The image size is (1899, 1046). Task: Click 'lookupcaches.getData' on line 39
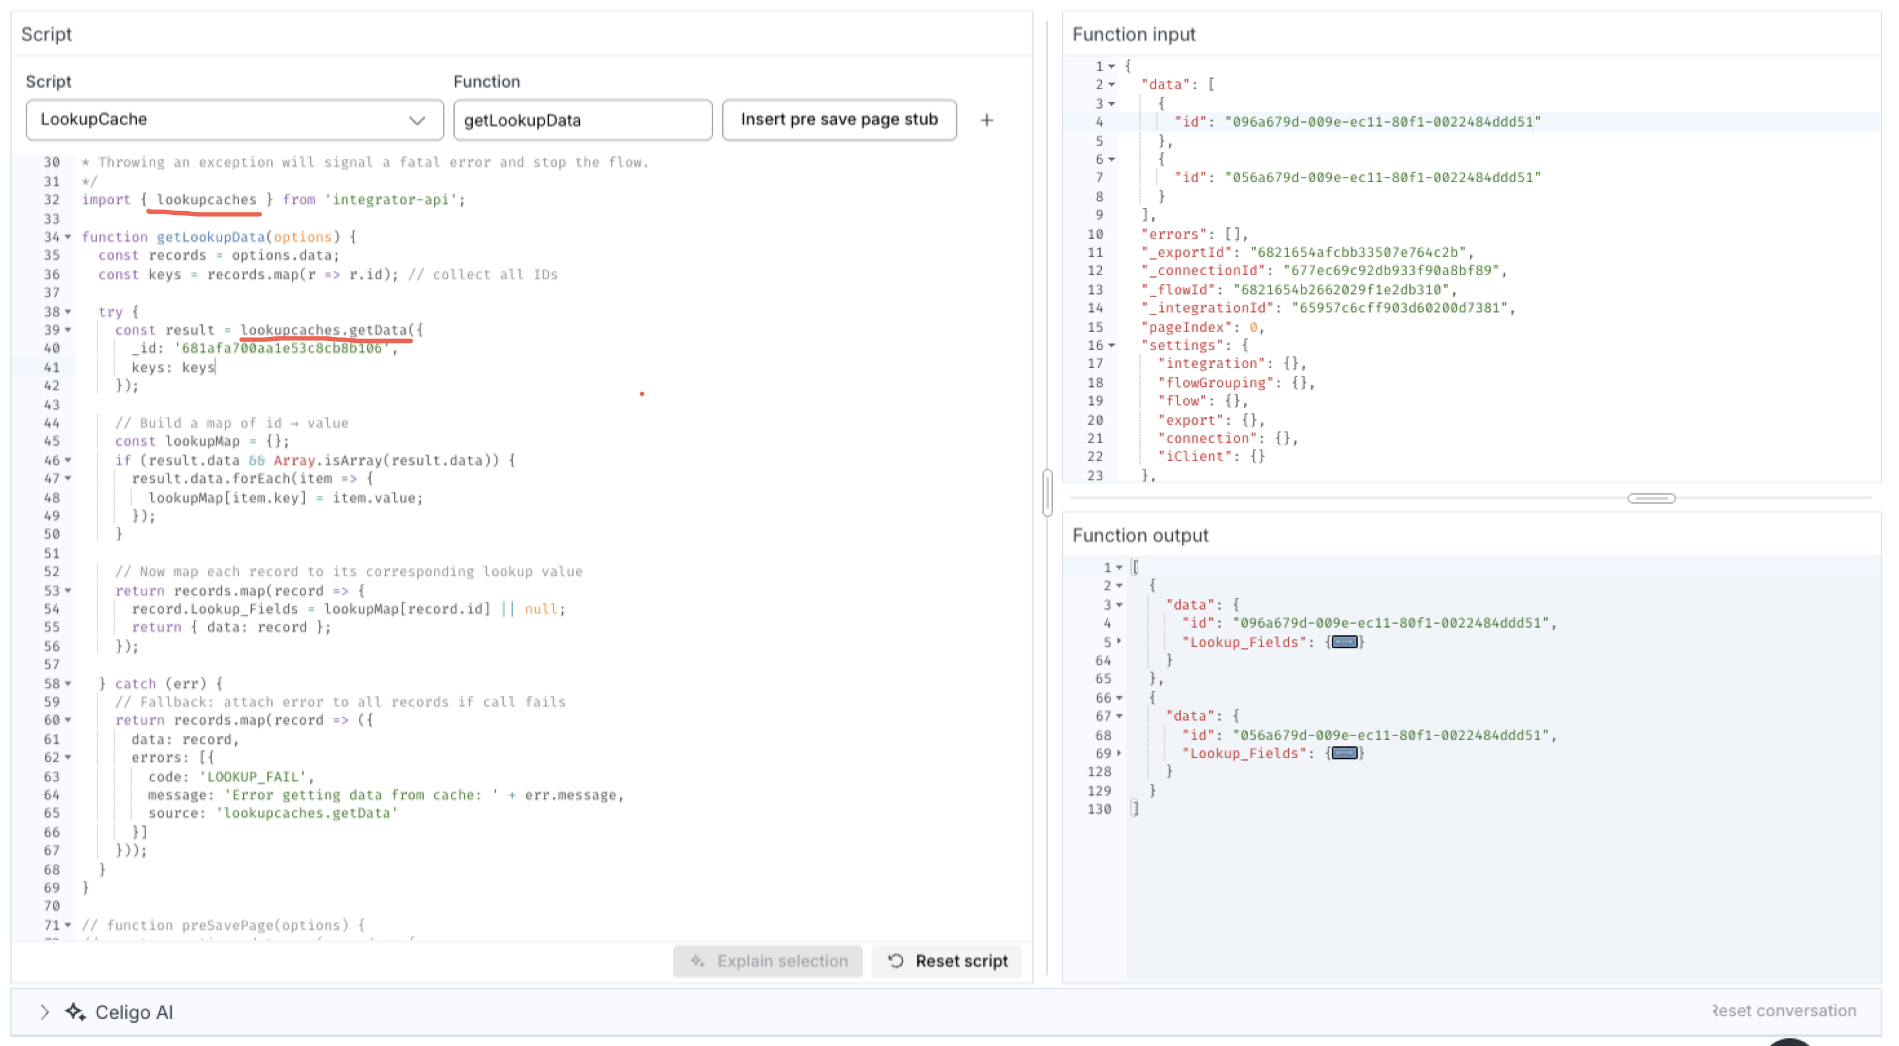click(x=324, y=330)
